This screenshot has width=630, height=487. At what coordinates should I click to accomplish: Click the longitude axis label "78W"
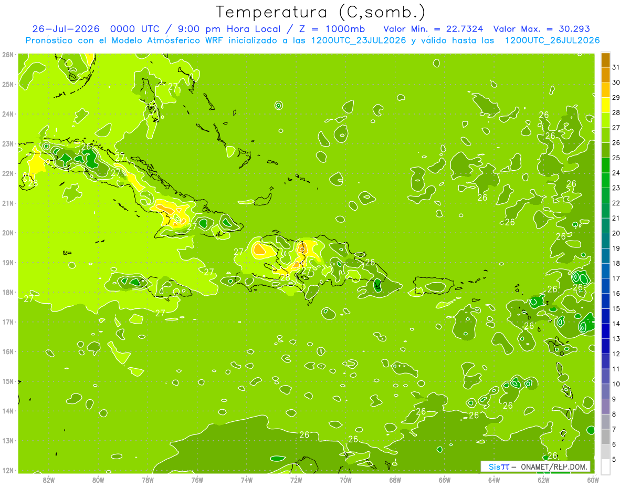click(148, 480)
